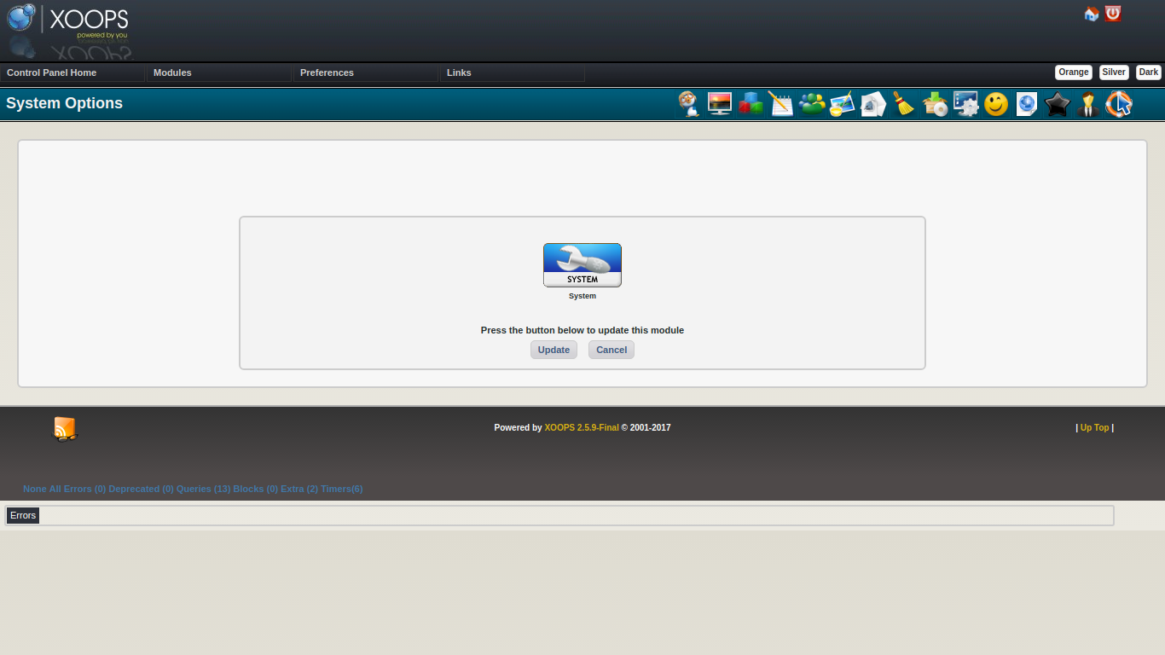This screenshot has width=1165, height=655.
Task: Open the Comments manager (notepad icon)
Action: pyautogui.click(x=781, y=104)
